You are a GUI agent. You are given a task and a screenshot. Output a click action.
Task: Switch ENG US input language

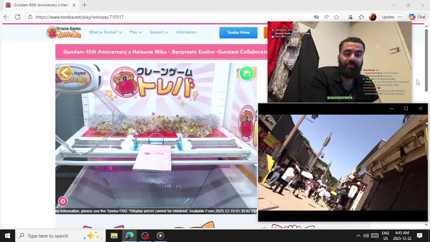coord(385,236)
